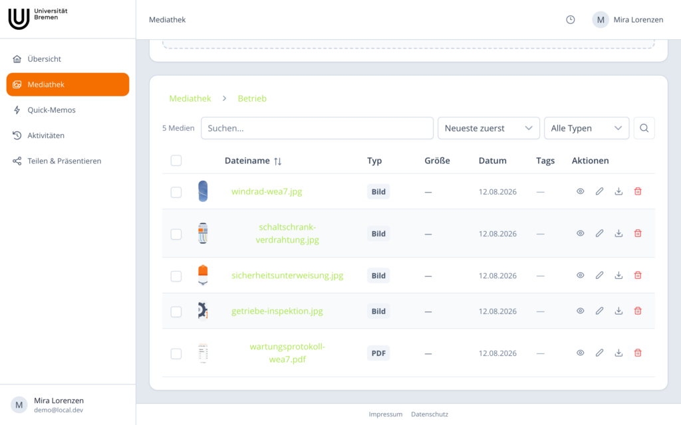
Task: Open Aktivitäten in the sidebar
Action: pos(68,135)
